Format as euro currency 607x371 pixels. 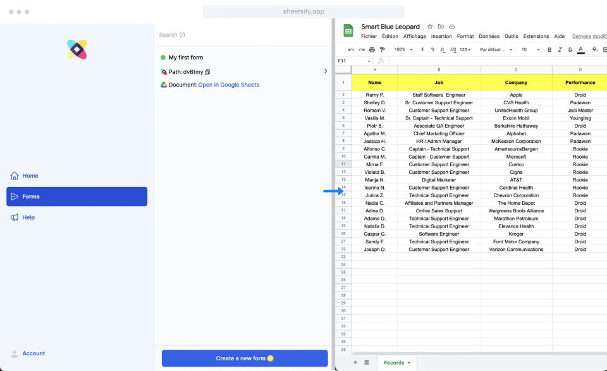422,49
